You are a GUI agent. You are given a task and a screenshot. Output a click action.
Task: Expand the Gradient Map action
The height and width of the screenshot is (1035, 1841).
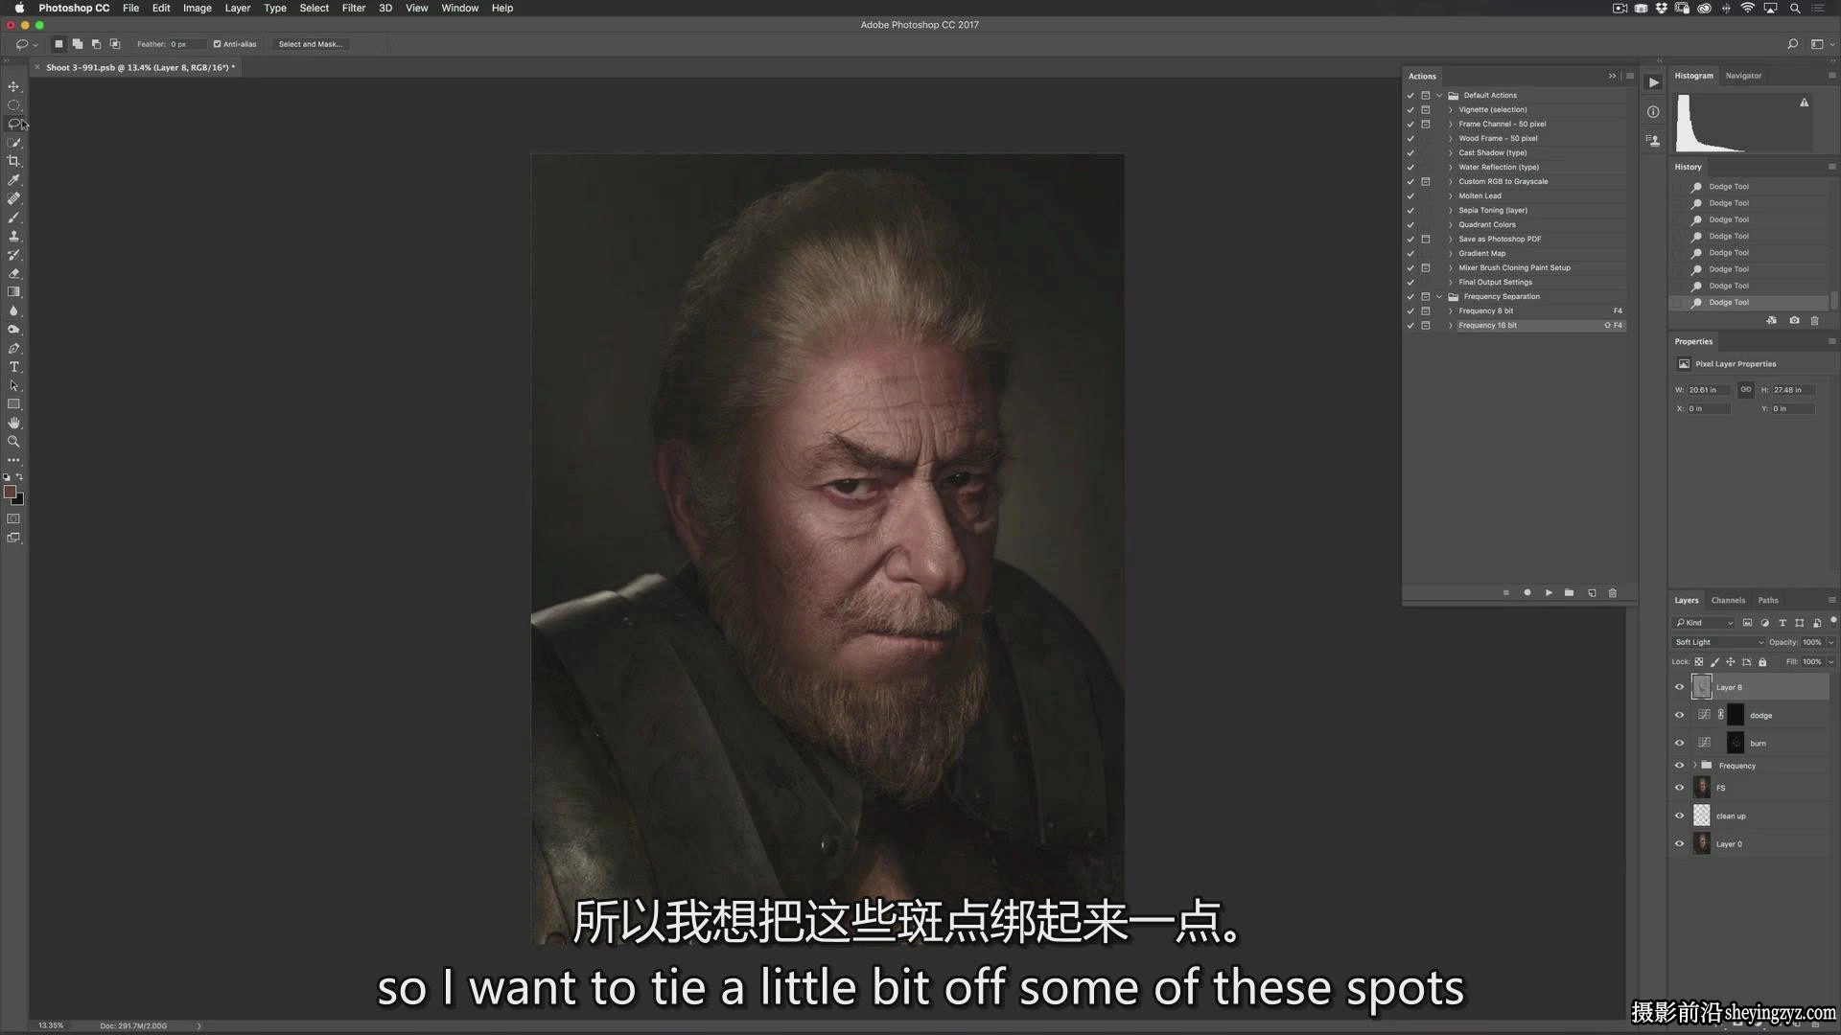pos(1451,254)
